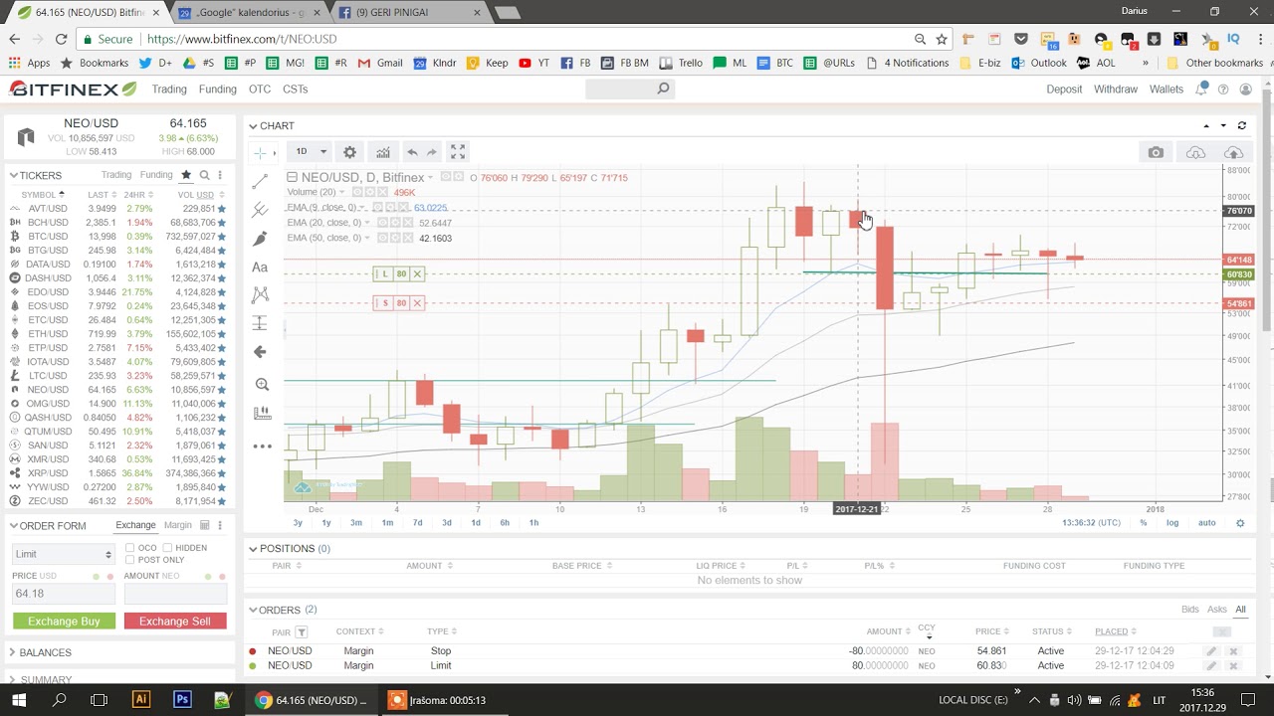Set chart range to 7d
This screenshot has width=1274, height=716.
[x=417, y=523]
